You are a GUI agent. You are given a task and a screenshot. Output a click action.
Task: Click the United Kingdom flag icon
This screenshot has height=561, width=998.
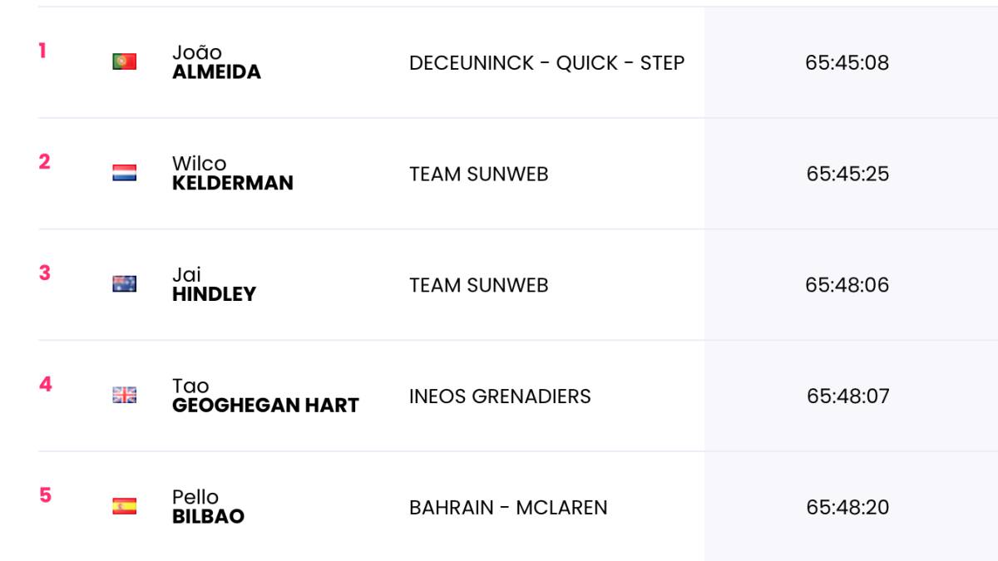125,396
